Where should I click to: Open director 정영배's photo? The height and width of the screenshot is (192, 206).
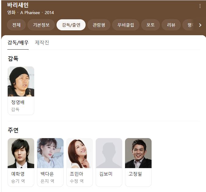point(21,81)
